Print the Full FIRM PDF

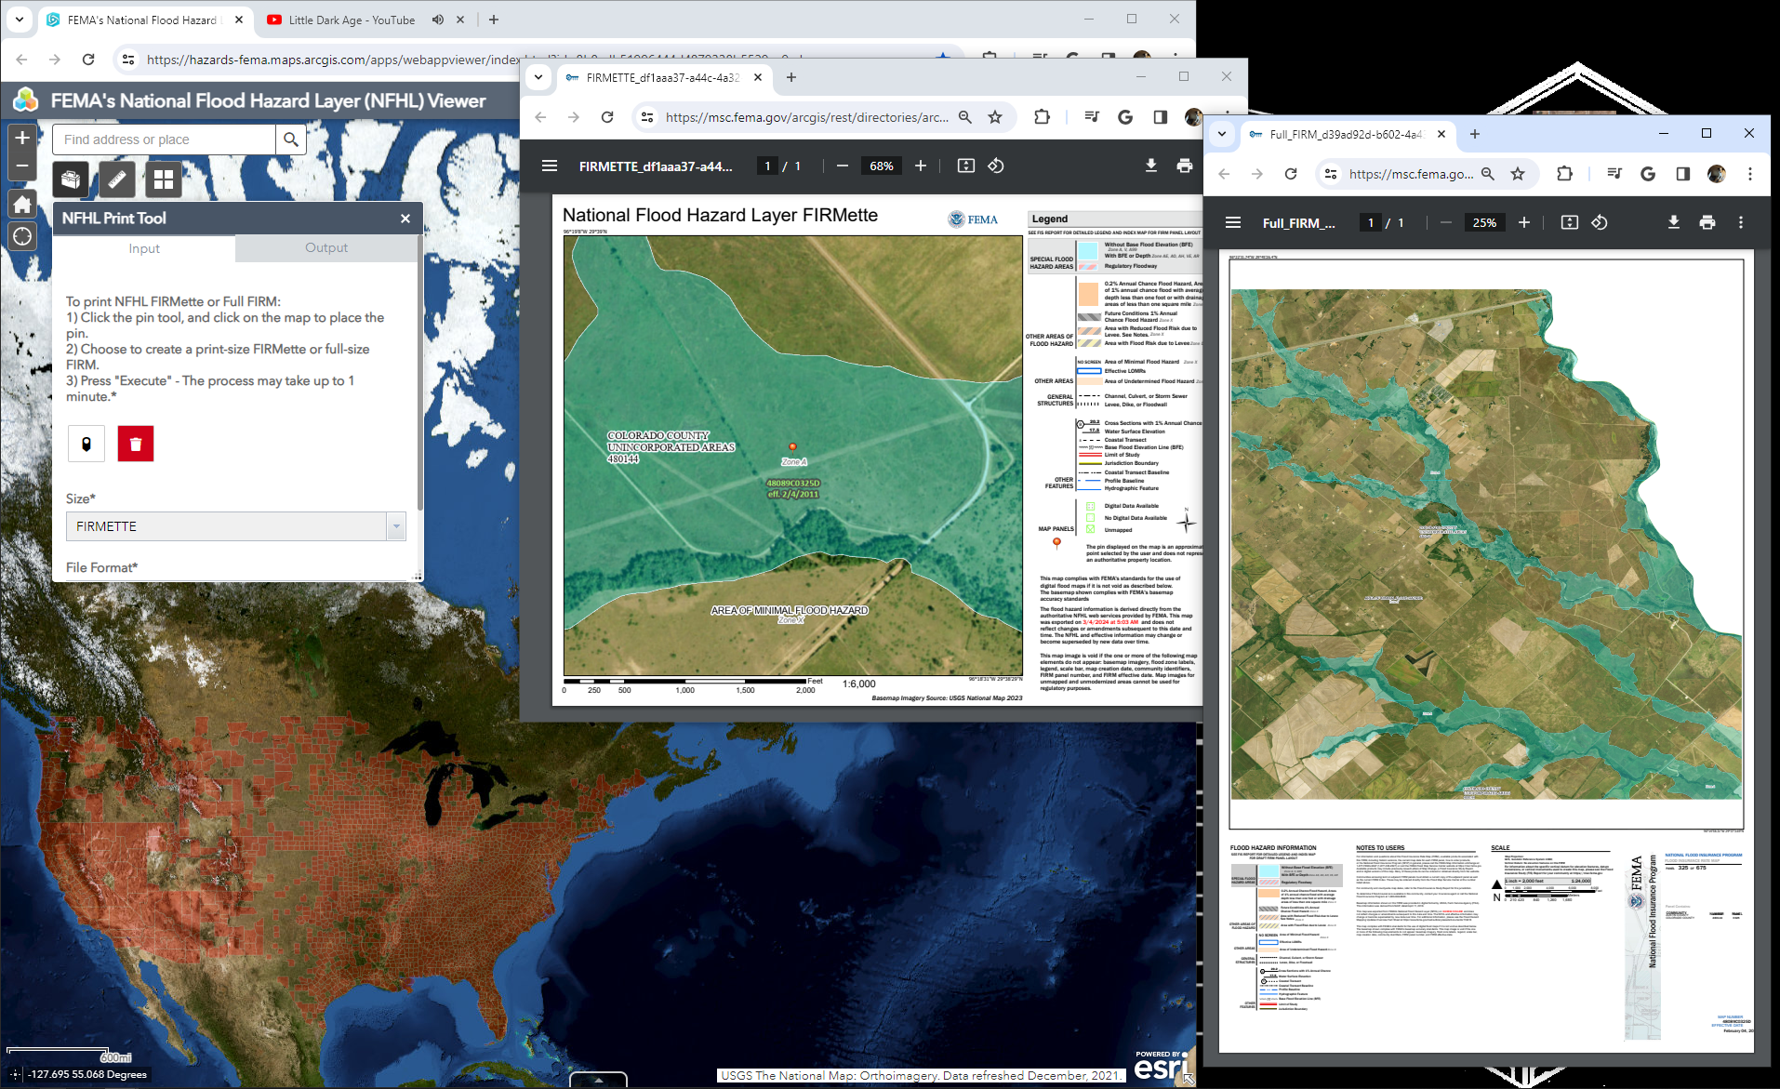1707,222
